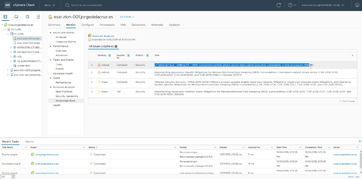Screen dimensions: 362x179
Task: Open vcsa.jorgedelacruz.es target link in first task row
Action: click(x=47, y=154)
